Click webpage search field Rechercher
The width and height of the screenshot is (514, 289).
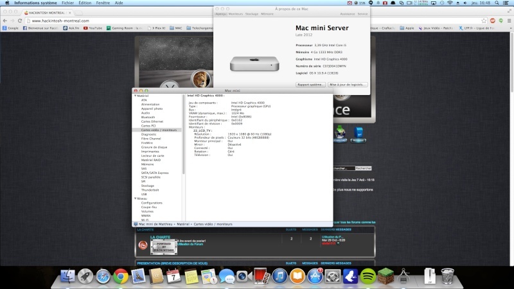click(344, 168)
